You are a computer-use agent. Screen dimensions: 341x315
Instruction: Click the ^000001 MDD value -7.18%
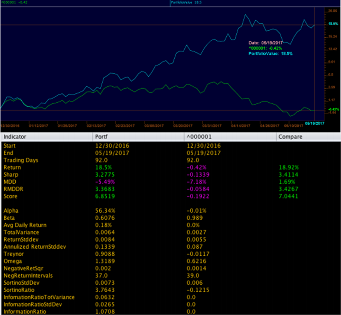coord(197,182)
